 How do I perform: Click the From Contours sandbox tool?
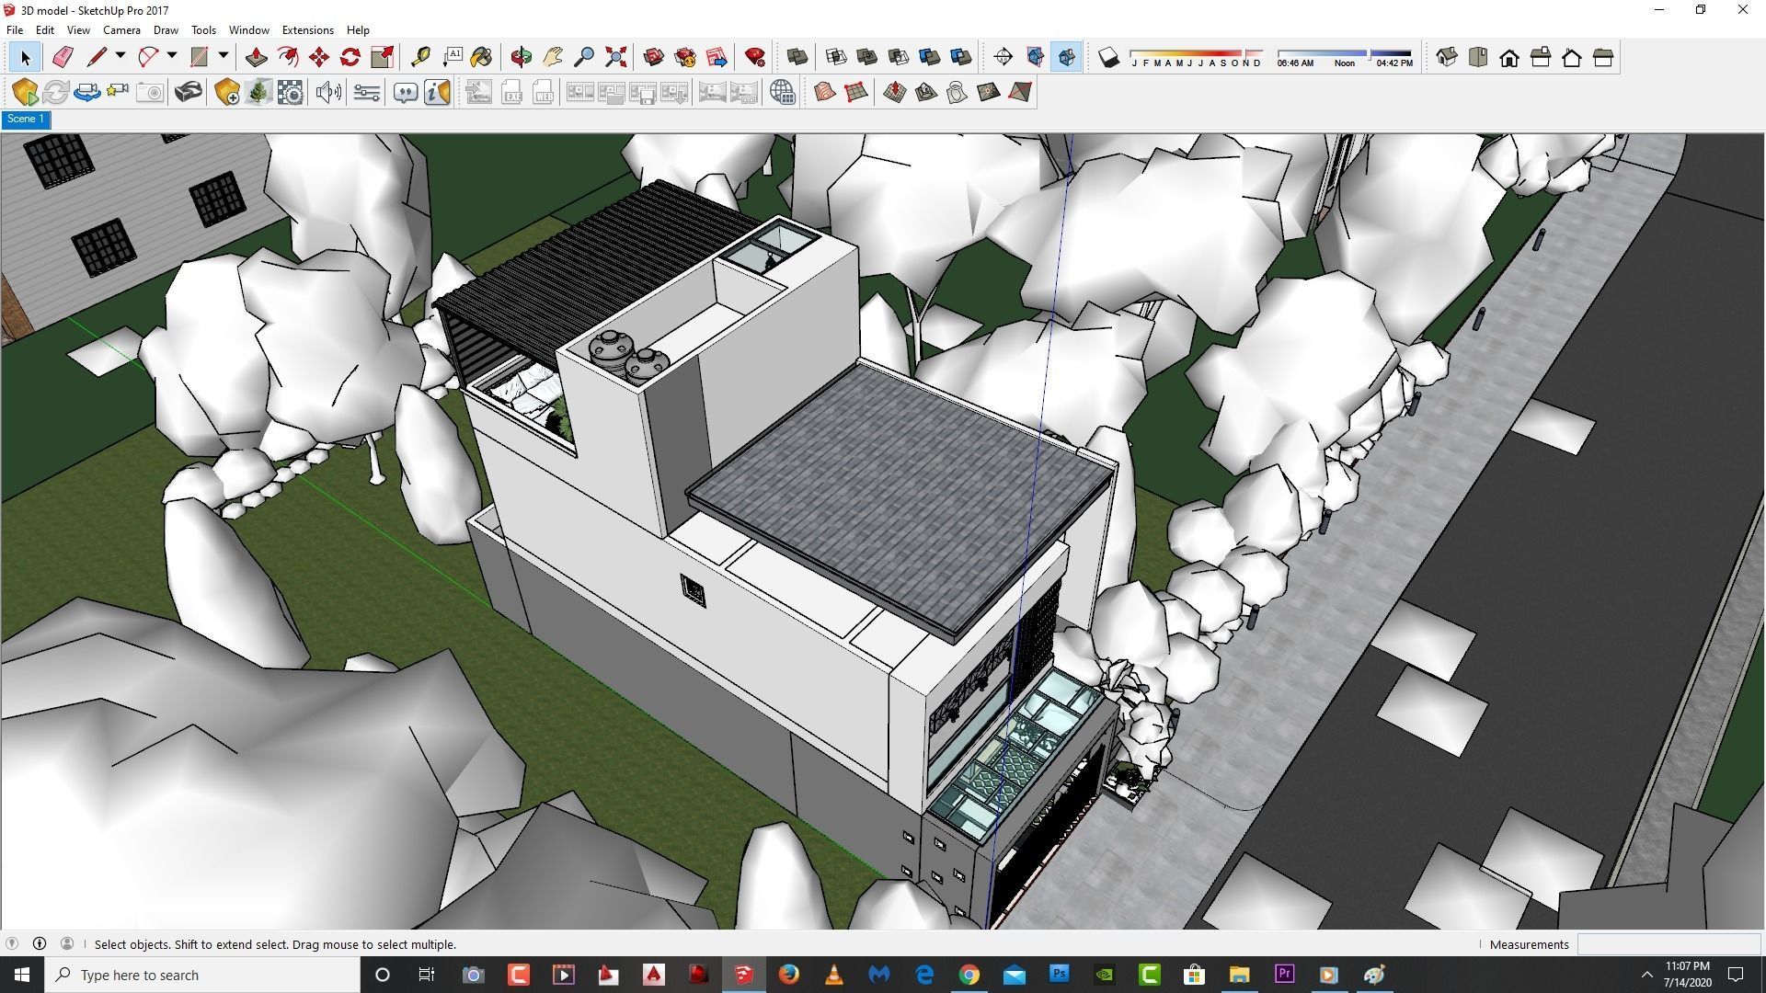pyautogui.click(x=824, y=92)
